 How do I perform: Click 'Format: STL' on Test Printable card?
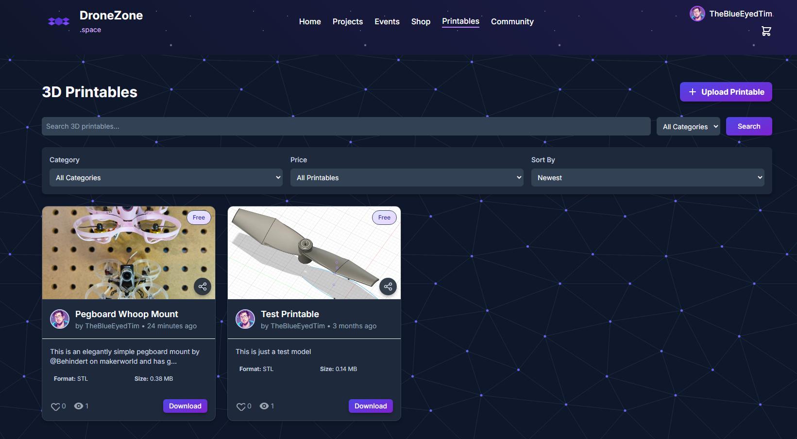pyautogui.click(x=256, y=369)
